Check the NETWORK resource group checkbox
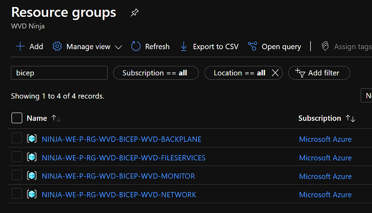 17,193
